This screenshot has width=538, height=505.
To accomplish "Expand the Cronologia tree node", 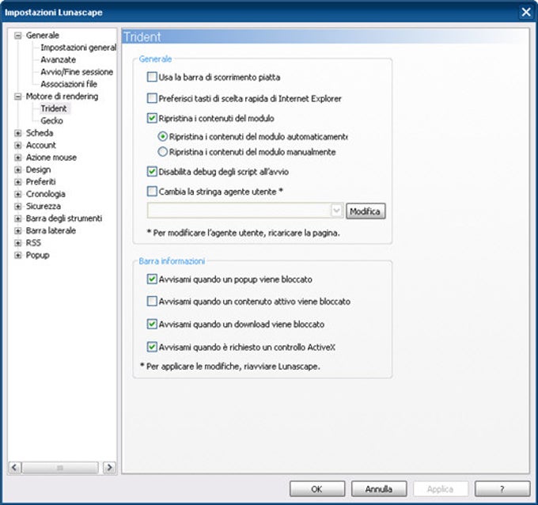I will click(18, 194).
